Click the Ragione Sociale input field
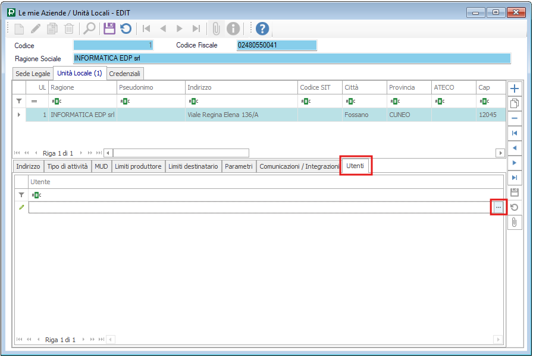This screenshot has height=357, width=533. 291,58
